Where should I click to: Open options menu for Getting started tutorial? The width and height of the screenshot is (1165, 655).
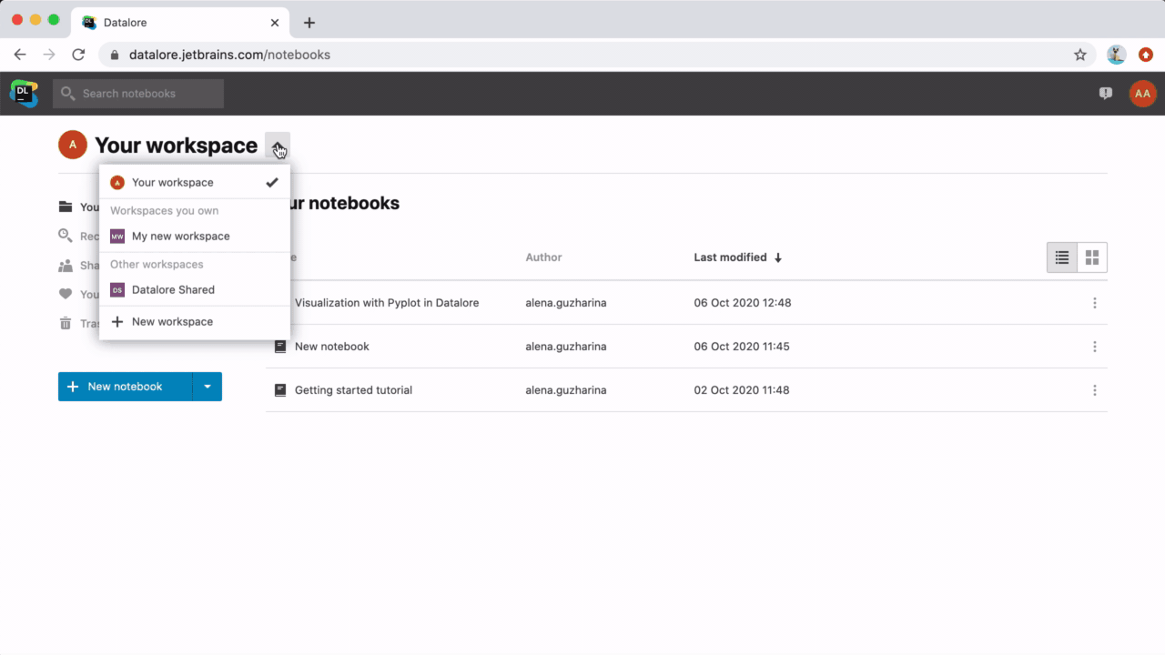[x=1095, y=390]
